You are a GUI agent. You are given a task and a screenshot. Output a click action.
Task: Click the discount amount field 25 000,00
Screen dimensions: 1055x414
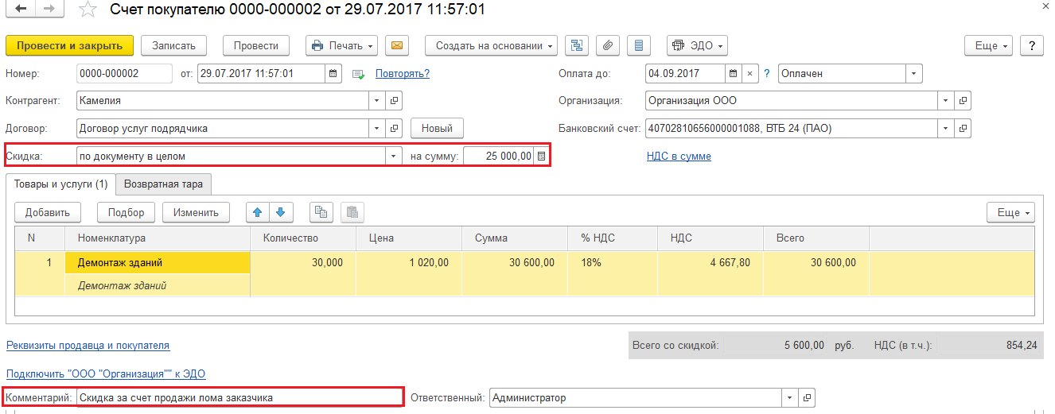(x=499, y=156)
